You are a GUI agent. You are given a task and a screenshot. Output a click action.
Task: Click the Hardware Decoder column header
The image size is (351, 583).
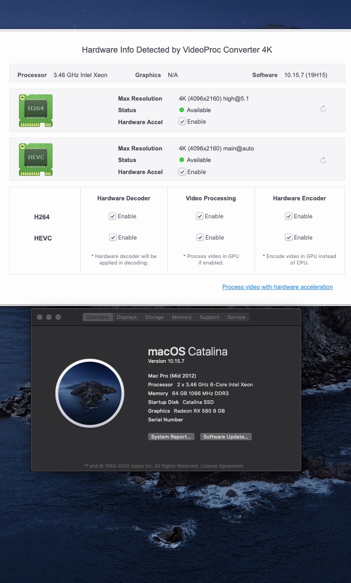(124, 198)
